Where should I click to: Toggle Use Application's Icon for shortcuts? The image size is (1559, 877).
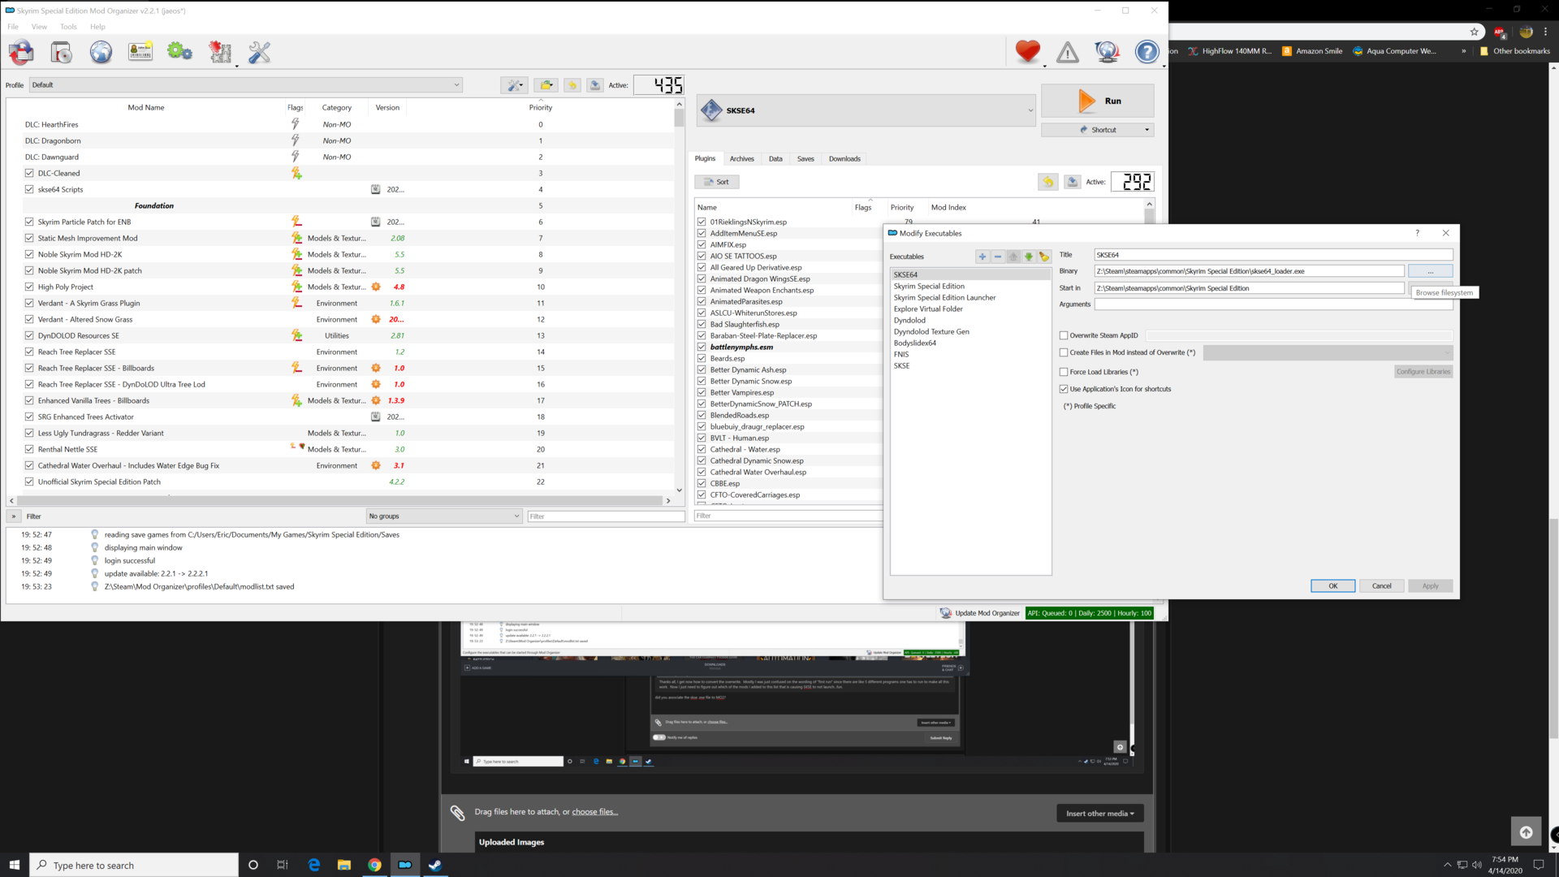(x=1064, y=389)
